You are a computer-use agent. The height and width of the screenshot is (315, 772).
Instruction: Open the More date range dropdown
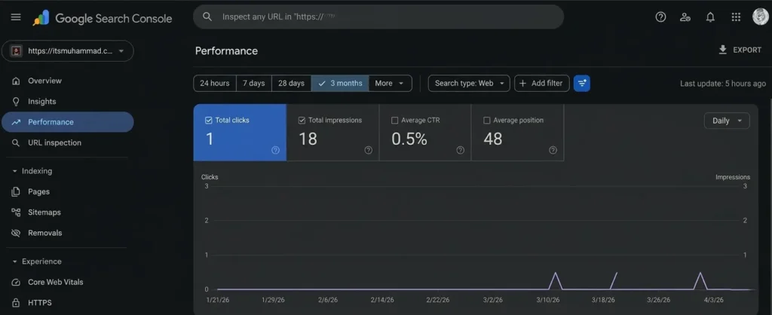[390, 83]
